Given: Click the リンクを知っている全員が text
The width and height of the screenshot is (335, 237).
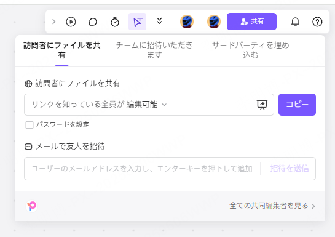Looking at the screenshot, I should (x=78, y=105).
